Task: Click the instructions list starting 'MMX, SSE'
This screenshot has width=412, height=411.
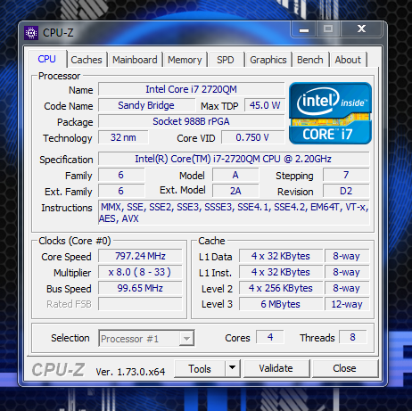Action: (234, 212)
